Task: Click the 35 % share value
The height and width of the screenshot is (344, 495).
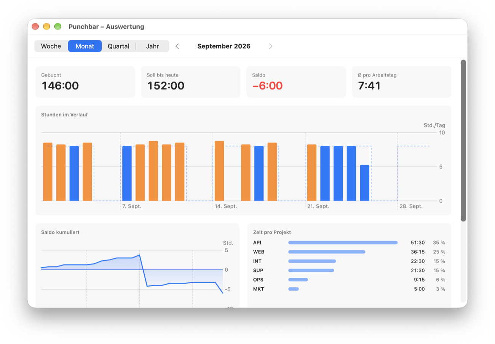Action: click(439, 242)
